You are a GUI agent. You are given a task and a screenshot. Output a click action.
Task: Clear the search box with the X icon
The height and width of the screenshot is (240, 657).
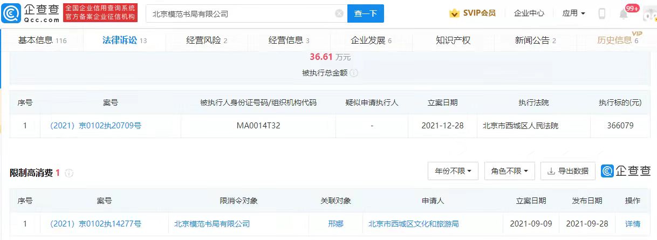point(339,13)
